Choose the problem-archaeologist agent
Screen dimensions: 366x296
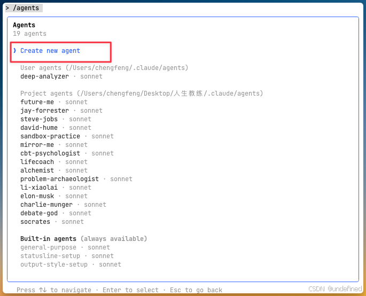coord(76,179)
